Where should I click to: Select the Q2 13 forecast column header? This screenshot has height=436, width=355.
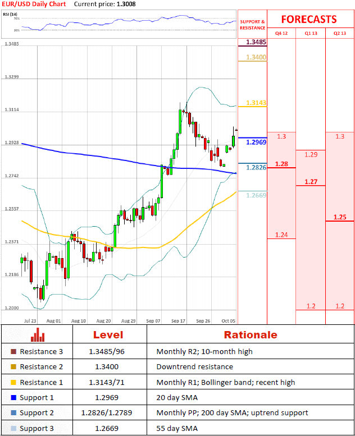(340, 33)
